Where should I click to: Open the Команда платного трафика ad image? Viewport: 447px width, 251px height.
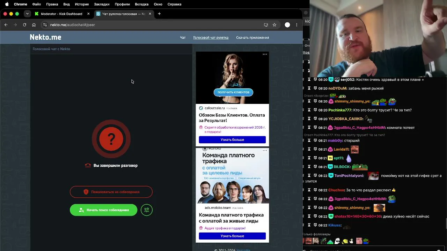pos(232,176)
